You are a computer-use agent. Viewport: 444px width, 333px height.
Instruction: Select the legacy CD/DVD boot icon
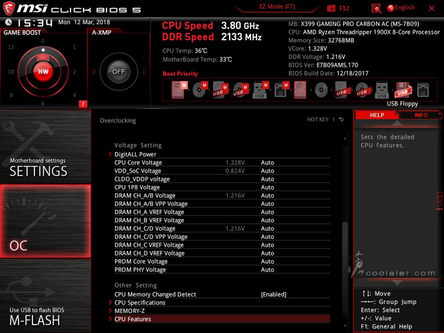click(x=321, y=90)
